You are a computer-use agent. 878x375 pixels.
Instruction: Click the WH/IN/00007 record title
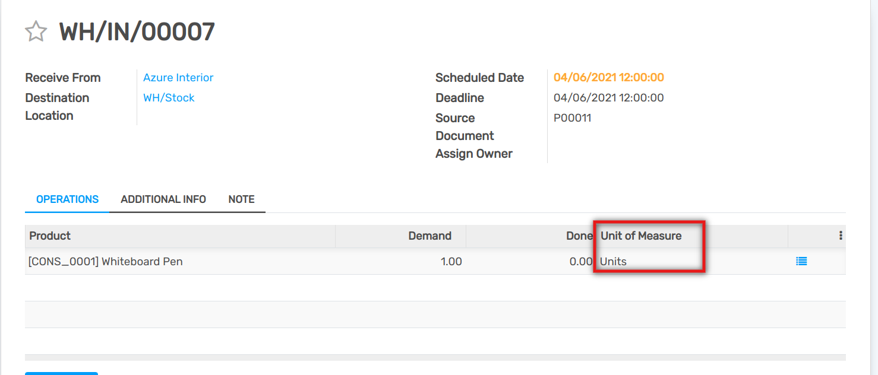(137, 31)
